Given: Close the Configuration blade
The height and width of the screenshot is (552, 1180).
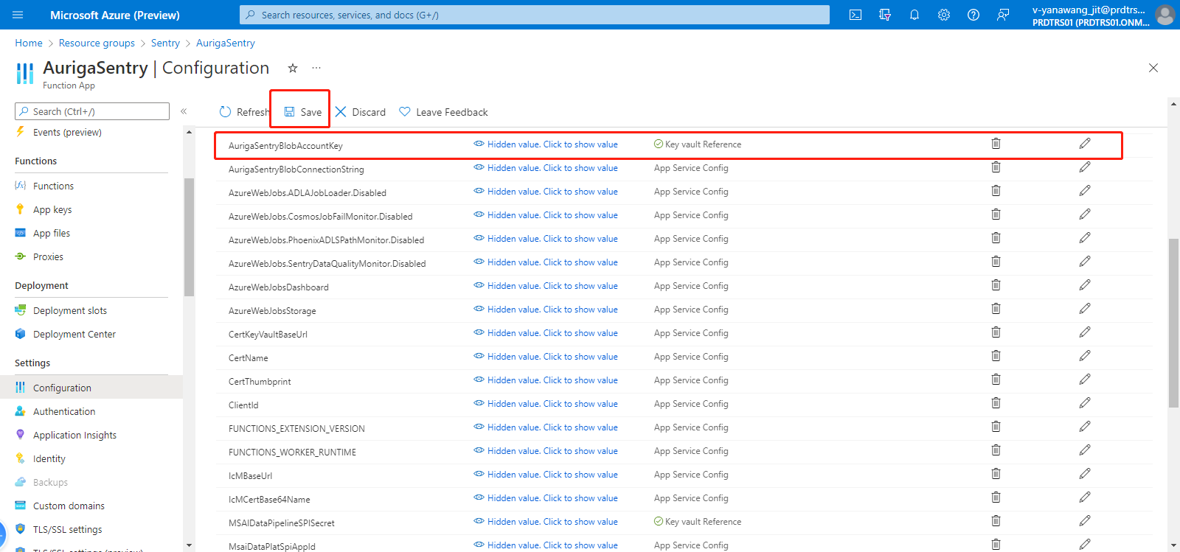Looking at the screenshot, I should (1153, 68).
